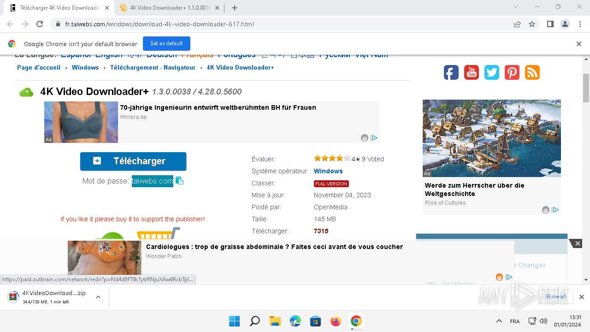Open Chrome profile avatar
This screenshot has height=332, width=590.
(565, 24)
